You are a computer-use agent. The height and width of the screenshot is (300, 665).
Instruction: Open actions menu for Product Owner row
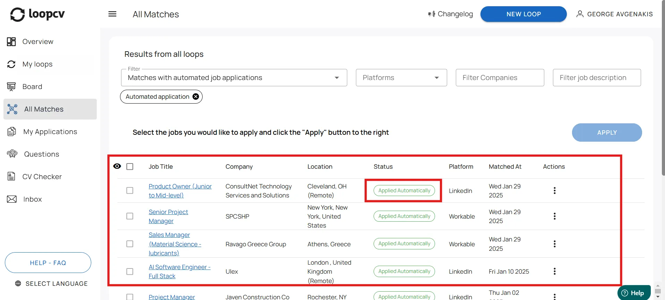[x=554, y=191]
